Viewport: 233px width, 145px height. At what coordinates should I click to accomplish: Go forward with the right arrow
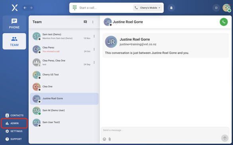coord(31,8)
